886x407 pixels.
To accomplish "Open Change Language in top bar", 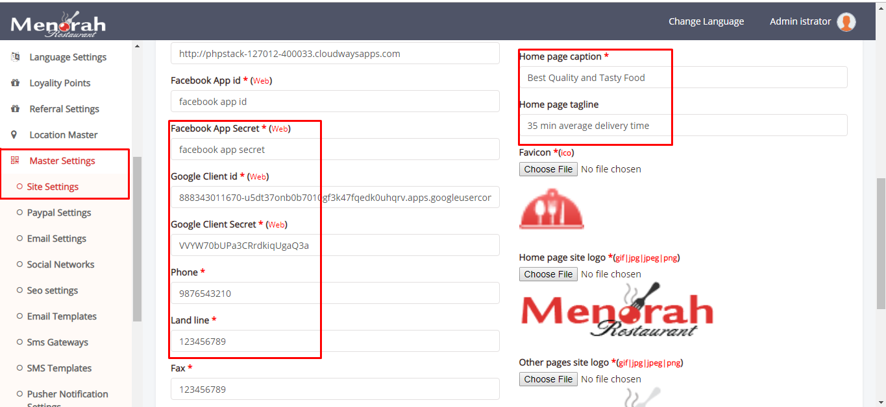I will coord(706,21).
